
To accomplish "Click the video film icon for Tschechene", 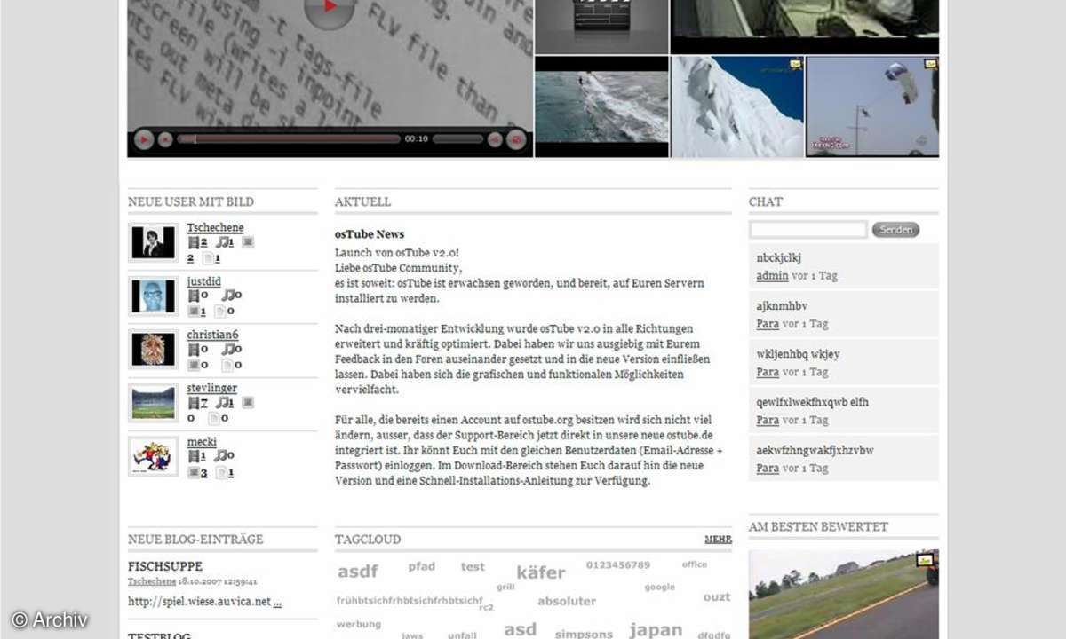I will pos(194,242).
